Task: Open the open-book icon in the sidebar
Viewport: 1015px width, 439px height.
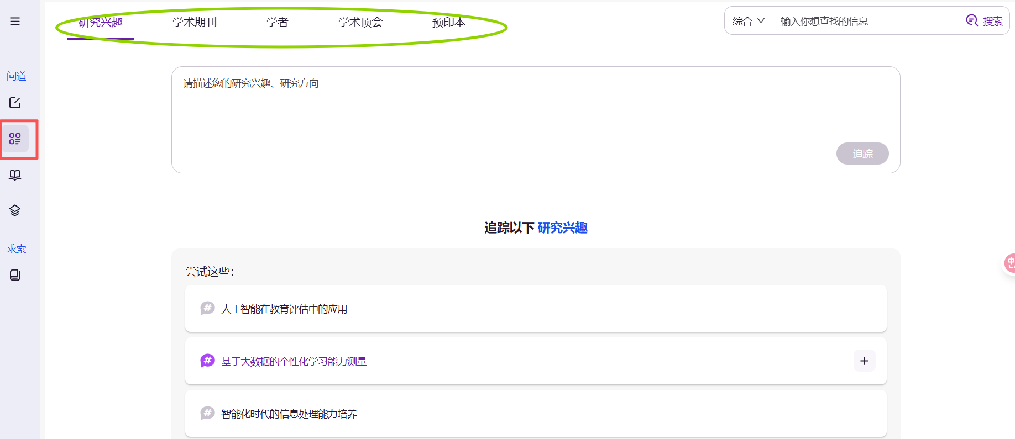Action: 15,175
